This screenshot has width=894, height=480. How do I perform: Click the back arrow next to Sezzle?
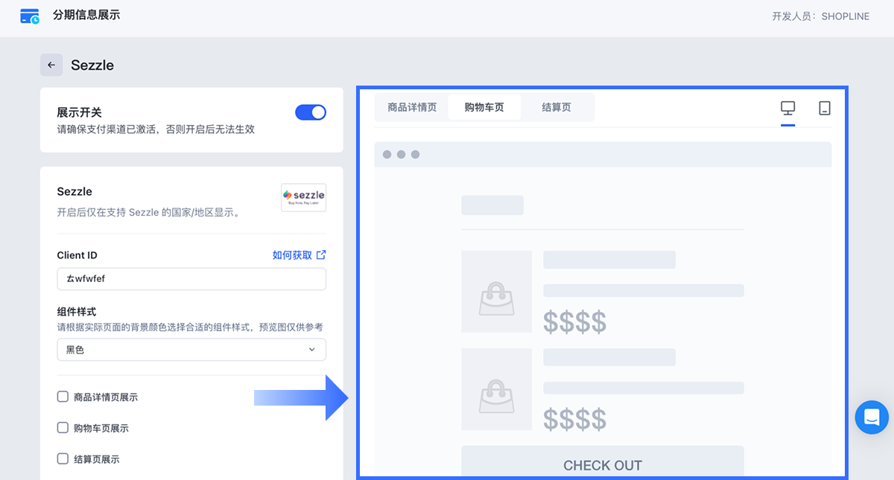[x=51, y=65]
